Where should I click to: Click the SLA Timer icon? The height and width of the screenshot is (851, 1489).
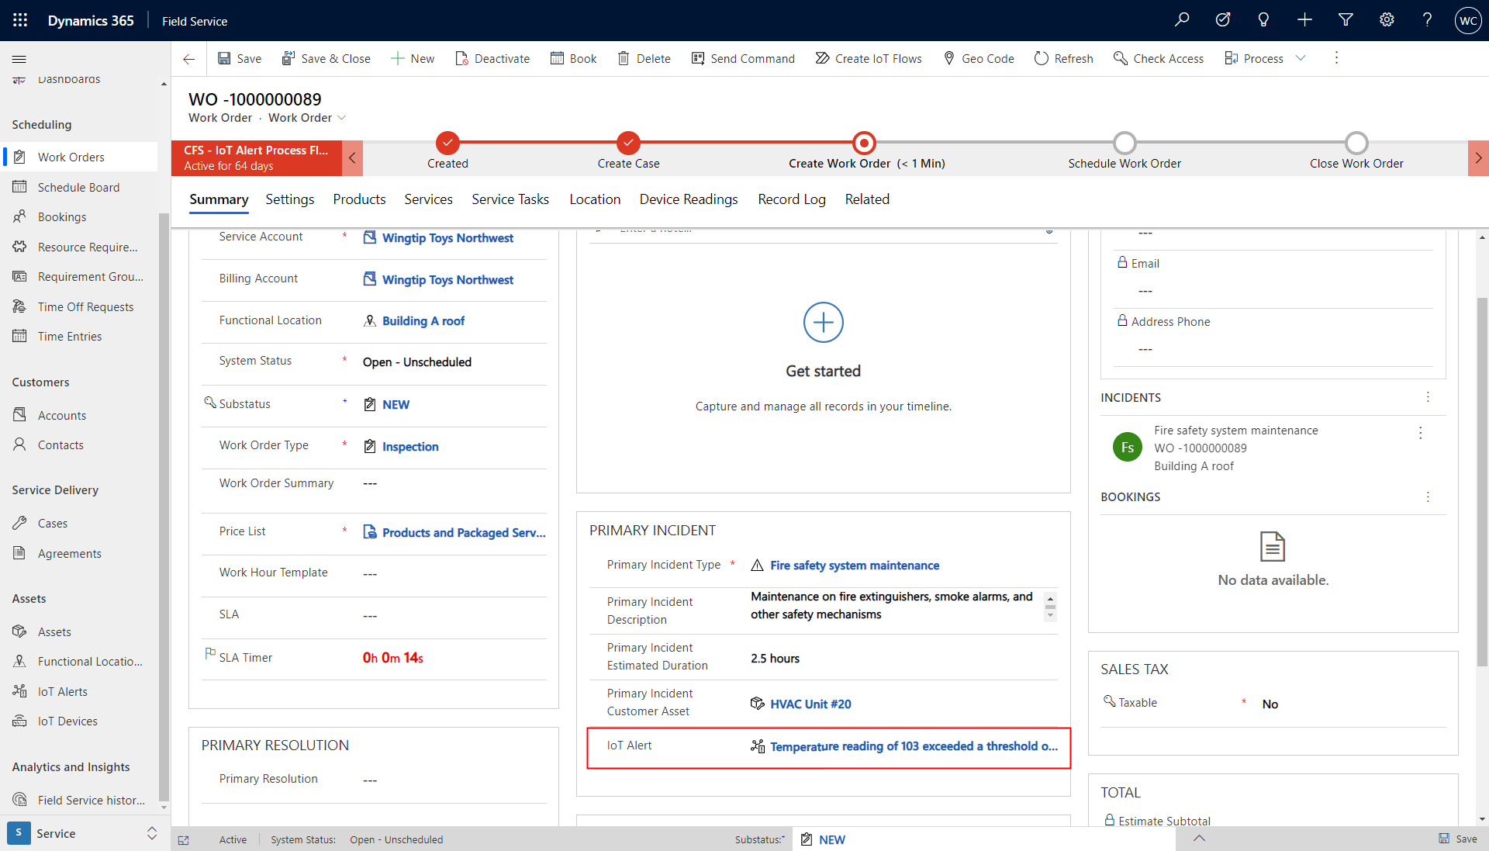click(209, 655)
